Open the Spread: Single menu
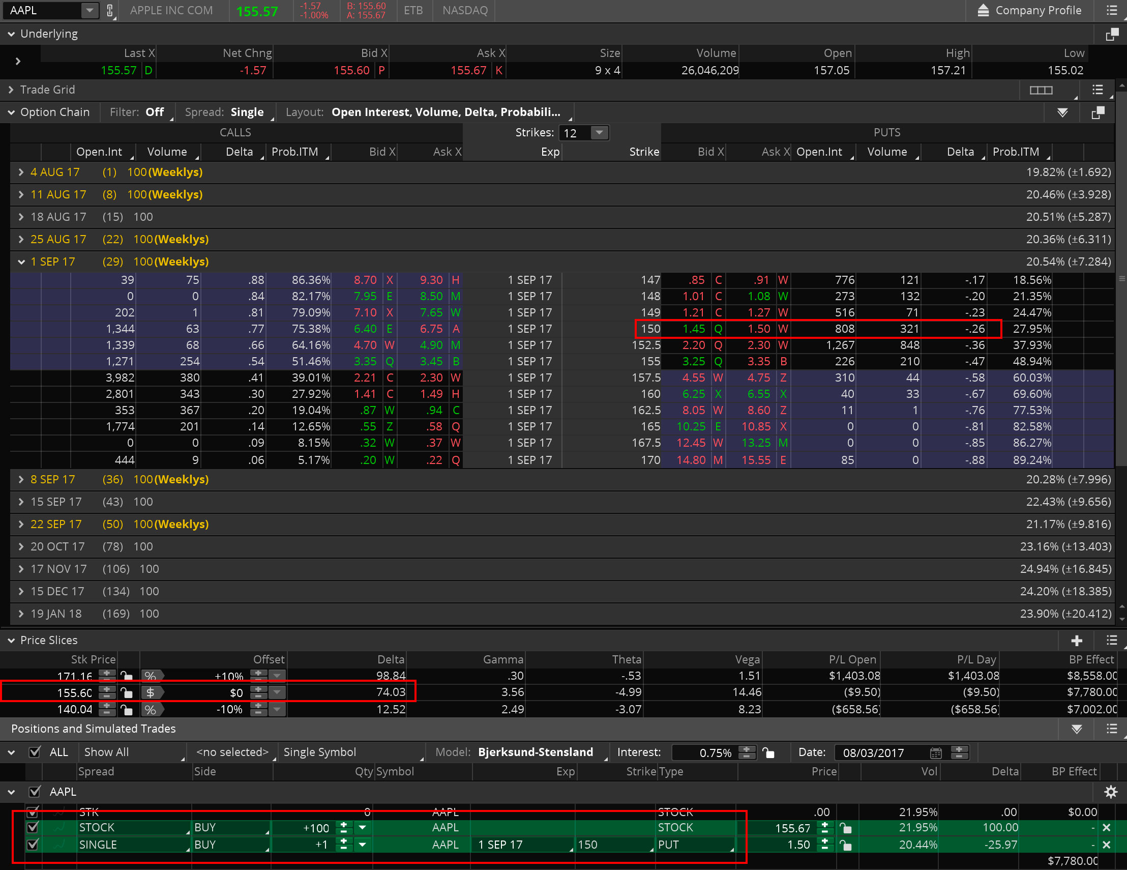This screenshot has width=1127, height=870. [x=227, y=112]
